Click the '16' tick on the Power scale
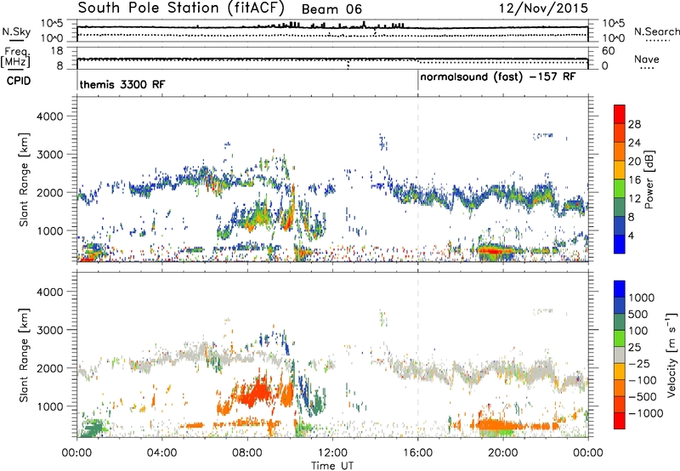The image size is (680, 471). (634, 180)
